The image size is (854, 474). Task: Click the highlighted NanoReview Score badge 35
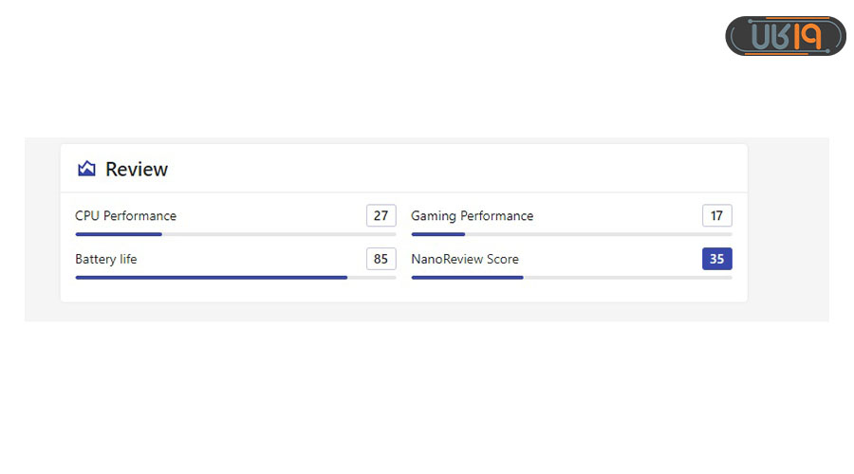(716, 259)
